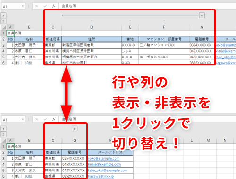
Task: Select column D header in upper sheet
Action: pyautogui.click(x=92, y=27)
